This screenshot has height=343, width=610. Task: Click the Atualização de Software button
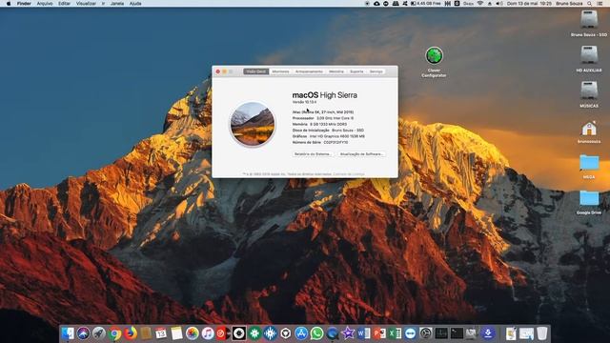click(x=361, y=154)
